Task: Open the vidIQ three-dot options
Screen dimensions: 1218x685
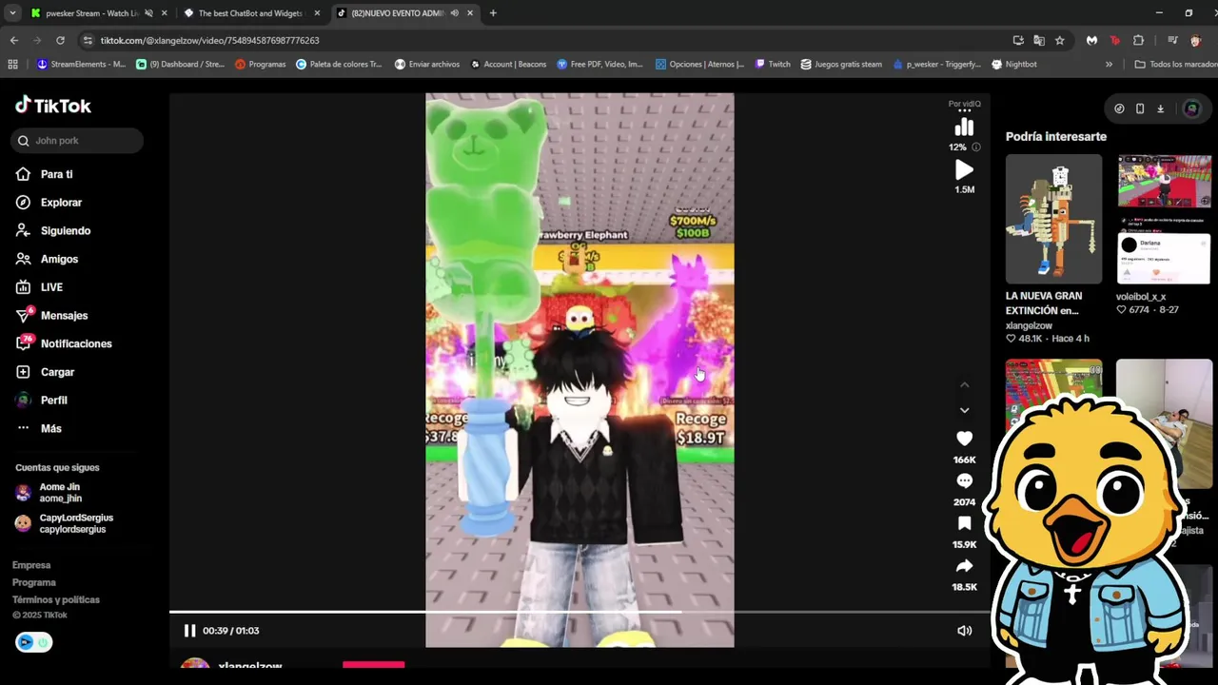Action: [964, 111]
